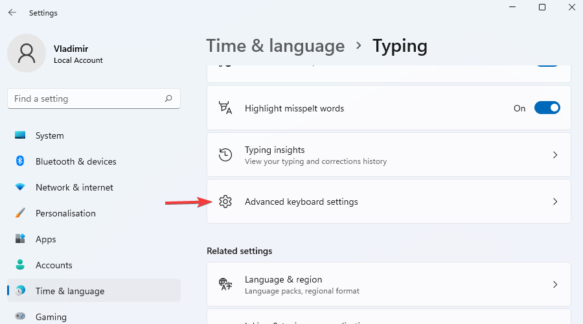Click Time & language breadcrumb link
The height and width of the screenshot is (324, 583).
point(275,46)
